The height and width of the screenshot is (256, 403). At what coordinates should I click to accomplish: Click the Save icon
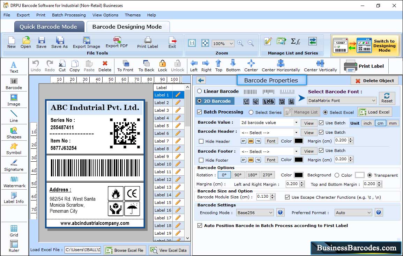[41, 43]
